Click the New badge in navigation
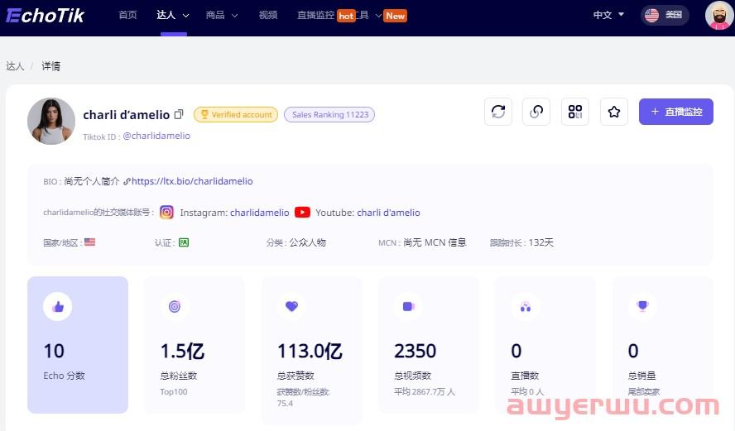The width and height of the screenshot is (735, 431). (395, 16)
